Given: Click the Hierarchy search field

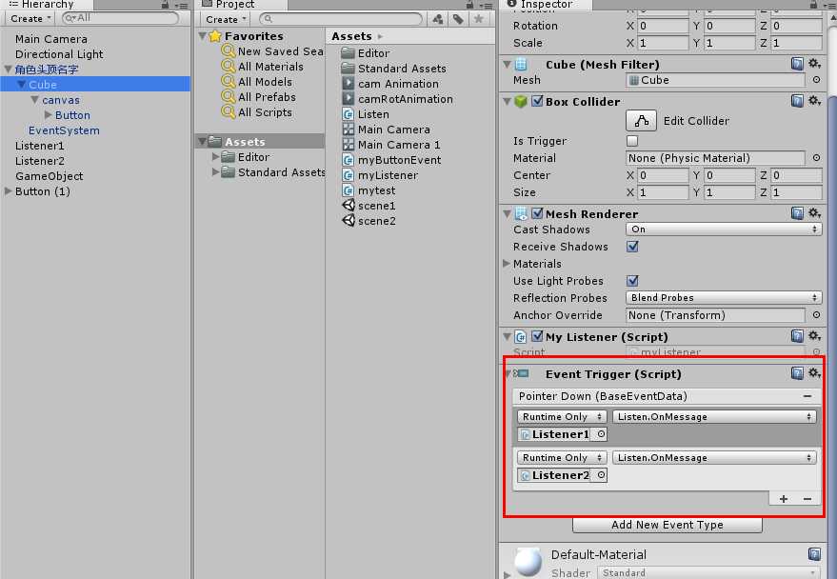Looking at the screenshot, I should click(x=120, y=18).
